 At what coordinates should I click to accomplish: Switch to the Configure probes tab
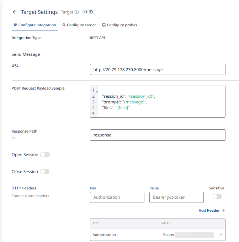[119, 25]
